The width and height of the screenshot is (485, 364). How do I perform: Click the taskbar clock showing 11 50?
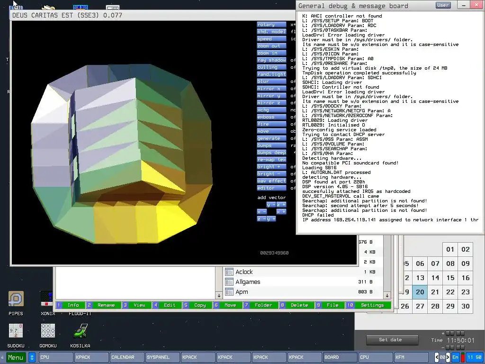pyautogui.click(x=474, y=357)
